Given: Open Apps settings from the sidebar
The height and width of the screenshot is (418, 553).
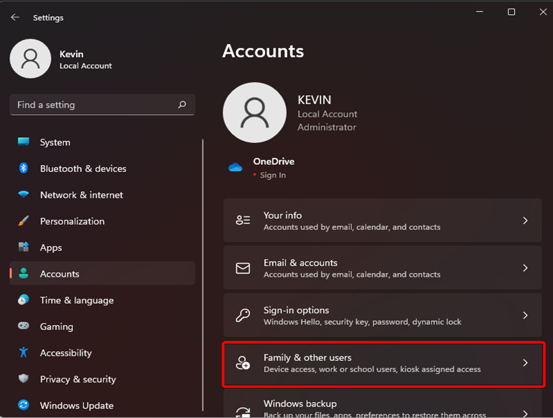Looking at the screenshot, I should point(23,247).
